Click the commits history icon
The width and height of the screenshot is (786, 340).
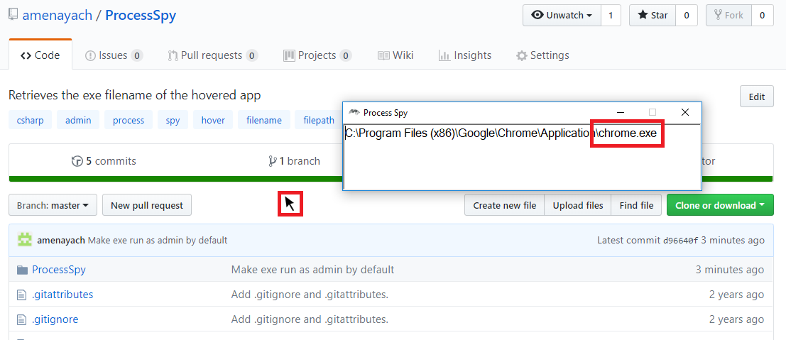[77, 161]
